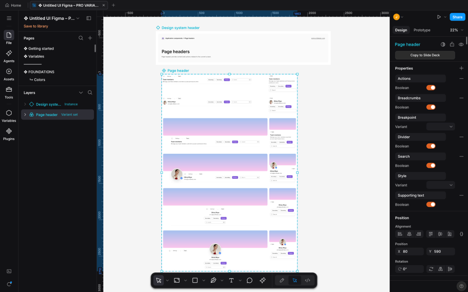Image resolution: width=468 pixels, height=292 pixels.
Task: Expand the Page header layer
Action: 25,114
